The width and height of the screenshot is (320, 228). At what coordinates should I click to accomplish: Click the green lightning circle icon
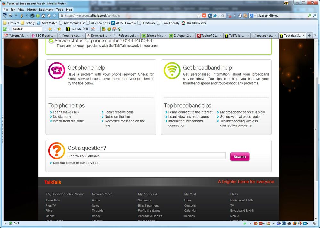pyautogui.click(x=109, y=29)
